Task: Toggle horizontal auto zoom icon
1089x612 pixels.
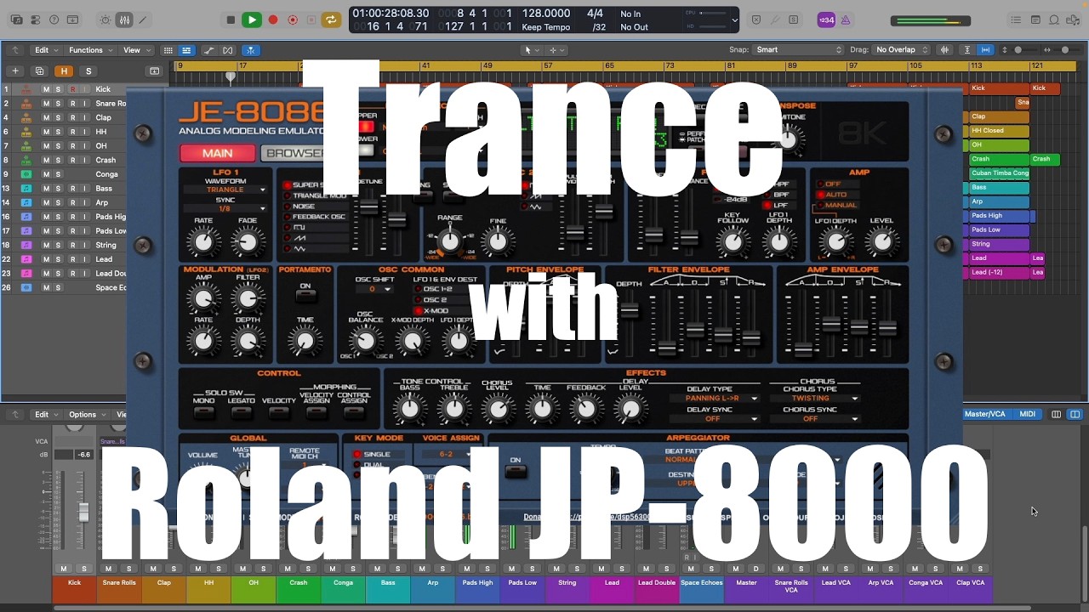Action: point(985,50)
